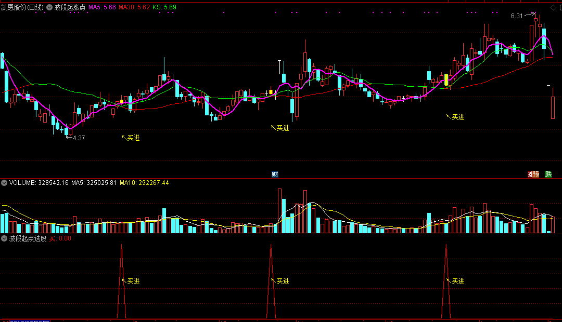This screenshot has height=322, width=562.
Task: Expand the 波段起点选股 indicator dropdown arrow
Action: pyautogui.click(x=4, y=238)
